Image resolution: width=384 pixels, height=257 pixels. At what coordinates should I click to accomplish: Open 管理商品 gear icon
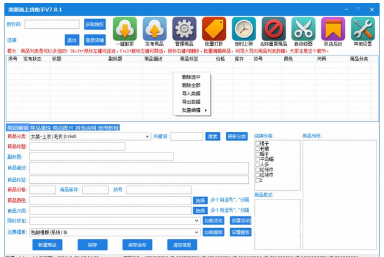coord(184,29)
